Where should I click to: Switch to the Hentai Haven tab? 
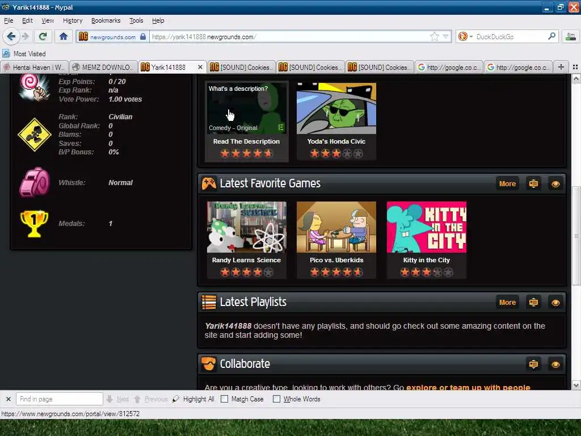[35, 67]
